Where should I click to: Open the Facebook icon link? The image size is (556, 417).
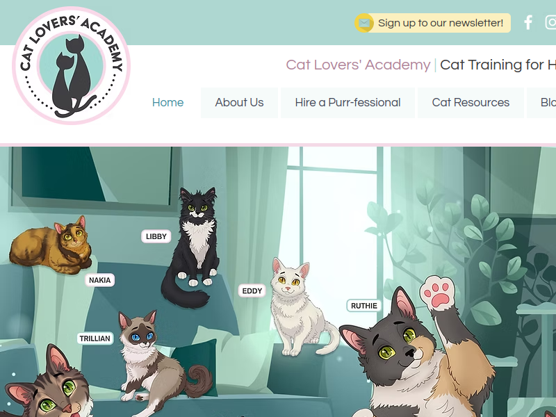pos(528,23)
